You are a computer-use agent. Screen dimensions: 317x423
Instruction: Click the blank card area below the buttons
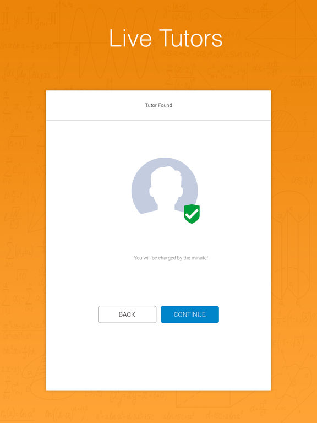click(x=158, y=356)
